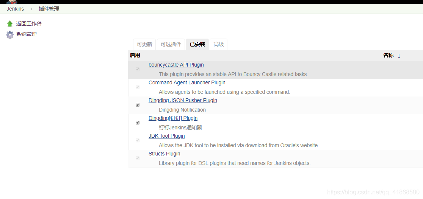Open the Command Agent Launcher Plugin link

(187, 83)
